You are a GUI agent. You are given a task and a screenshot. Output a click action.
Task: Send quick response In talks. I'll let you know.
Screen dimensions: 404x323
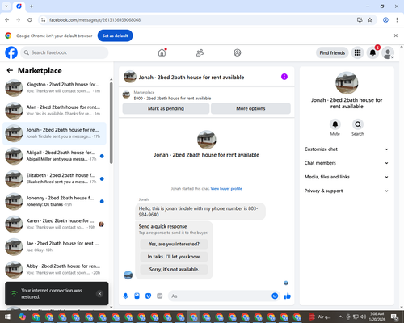click(174, 257)
